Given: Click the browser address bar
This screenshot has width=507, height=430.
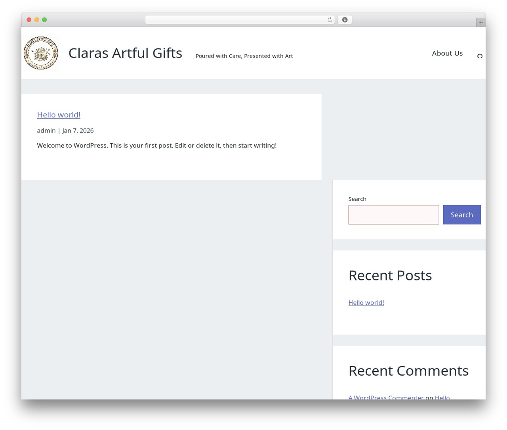Looking at the screenshot, I should pyautogui.click(x=240, y=20).
